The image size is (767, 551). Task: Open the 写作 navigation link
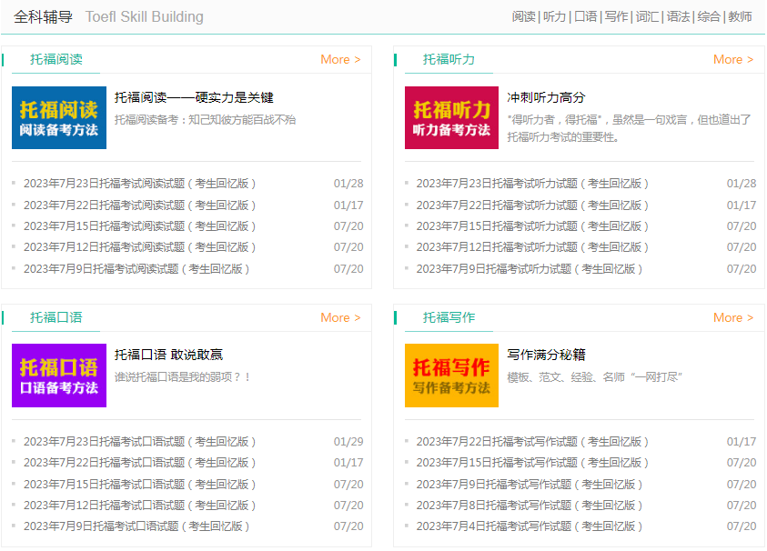(616, 16)
